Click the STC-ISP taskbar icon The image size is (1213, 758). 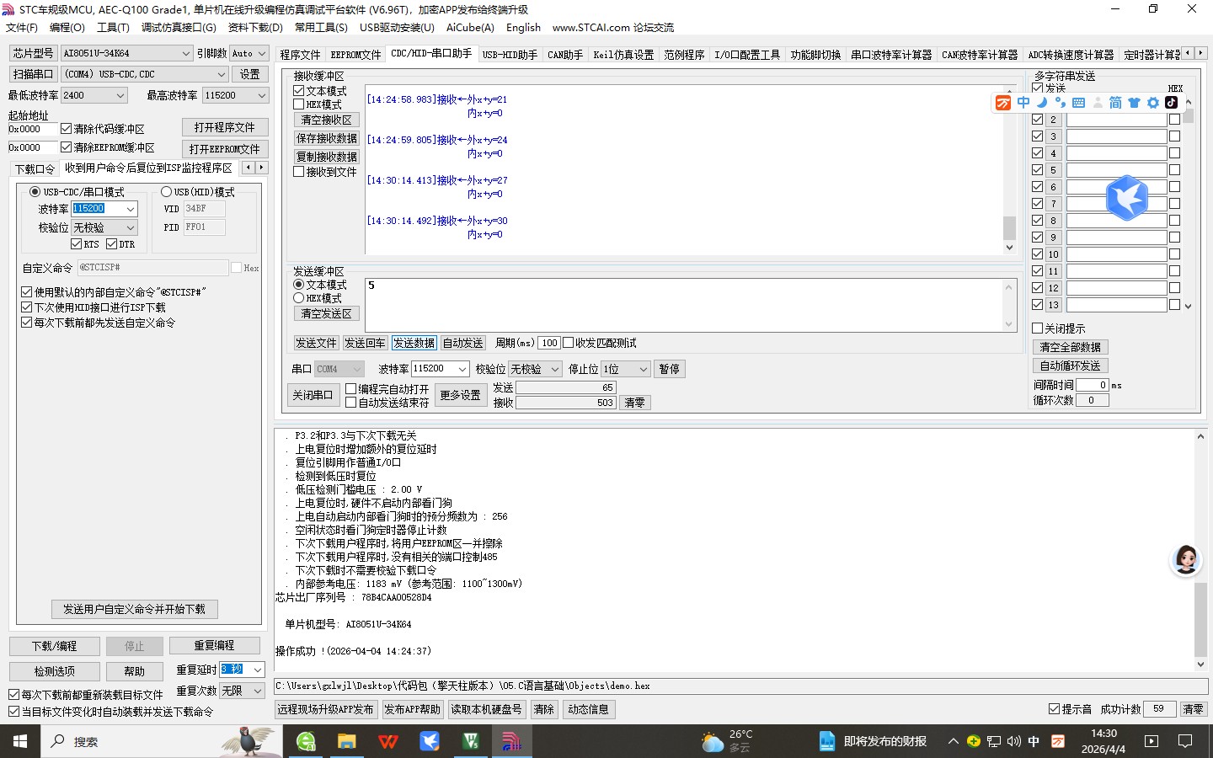[511, 741]
